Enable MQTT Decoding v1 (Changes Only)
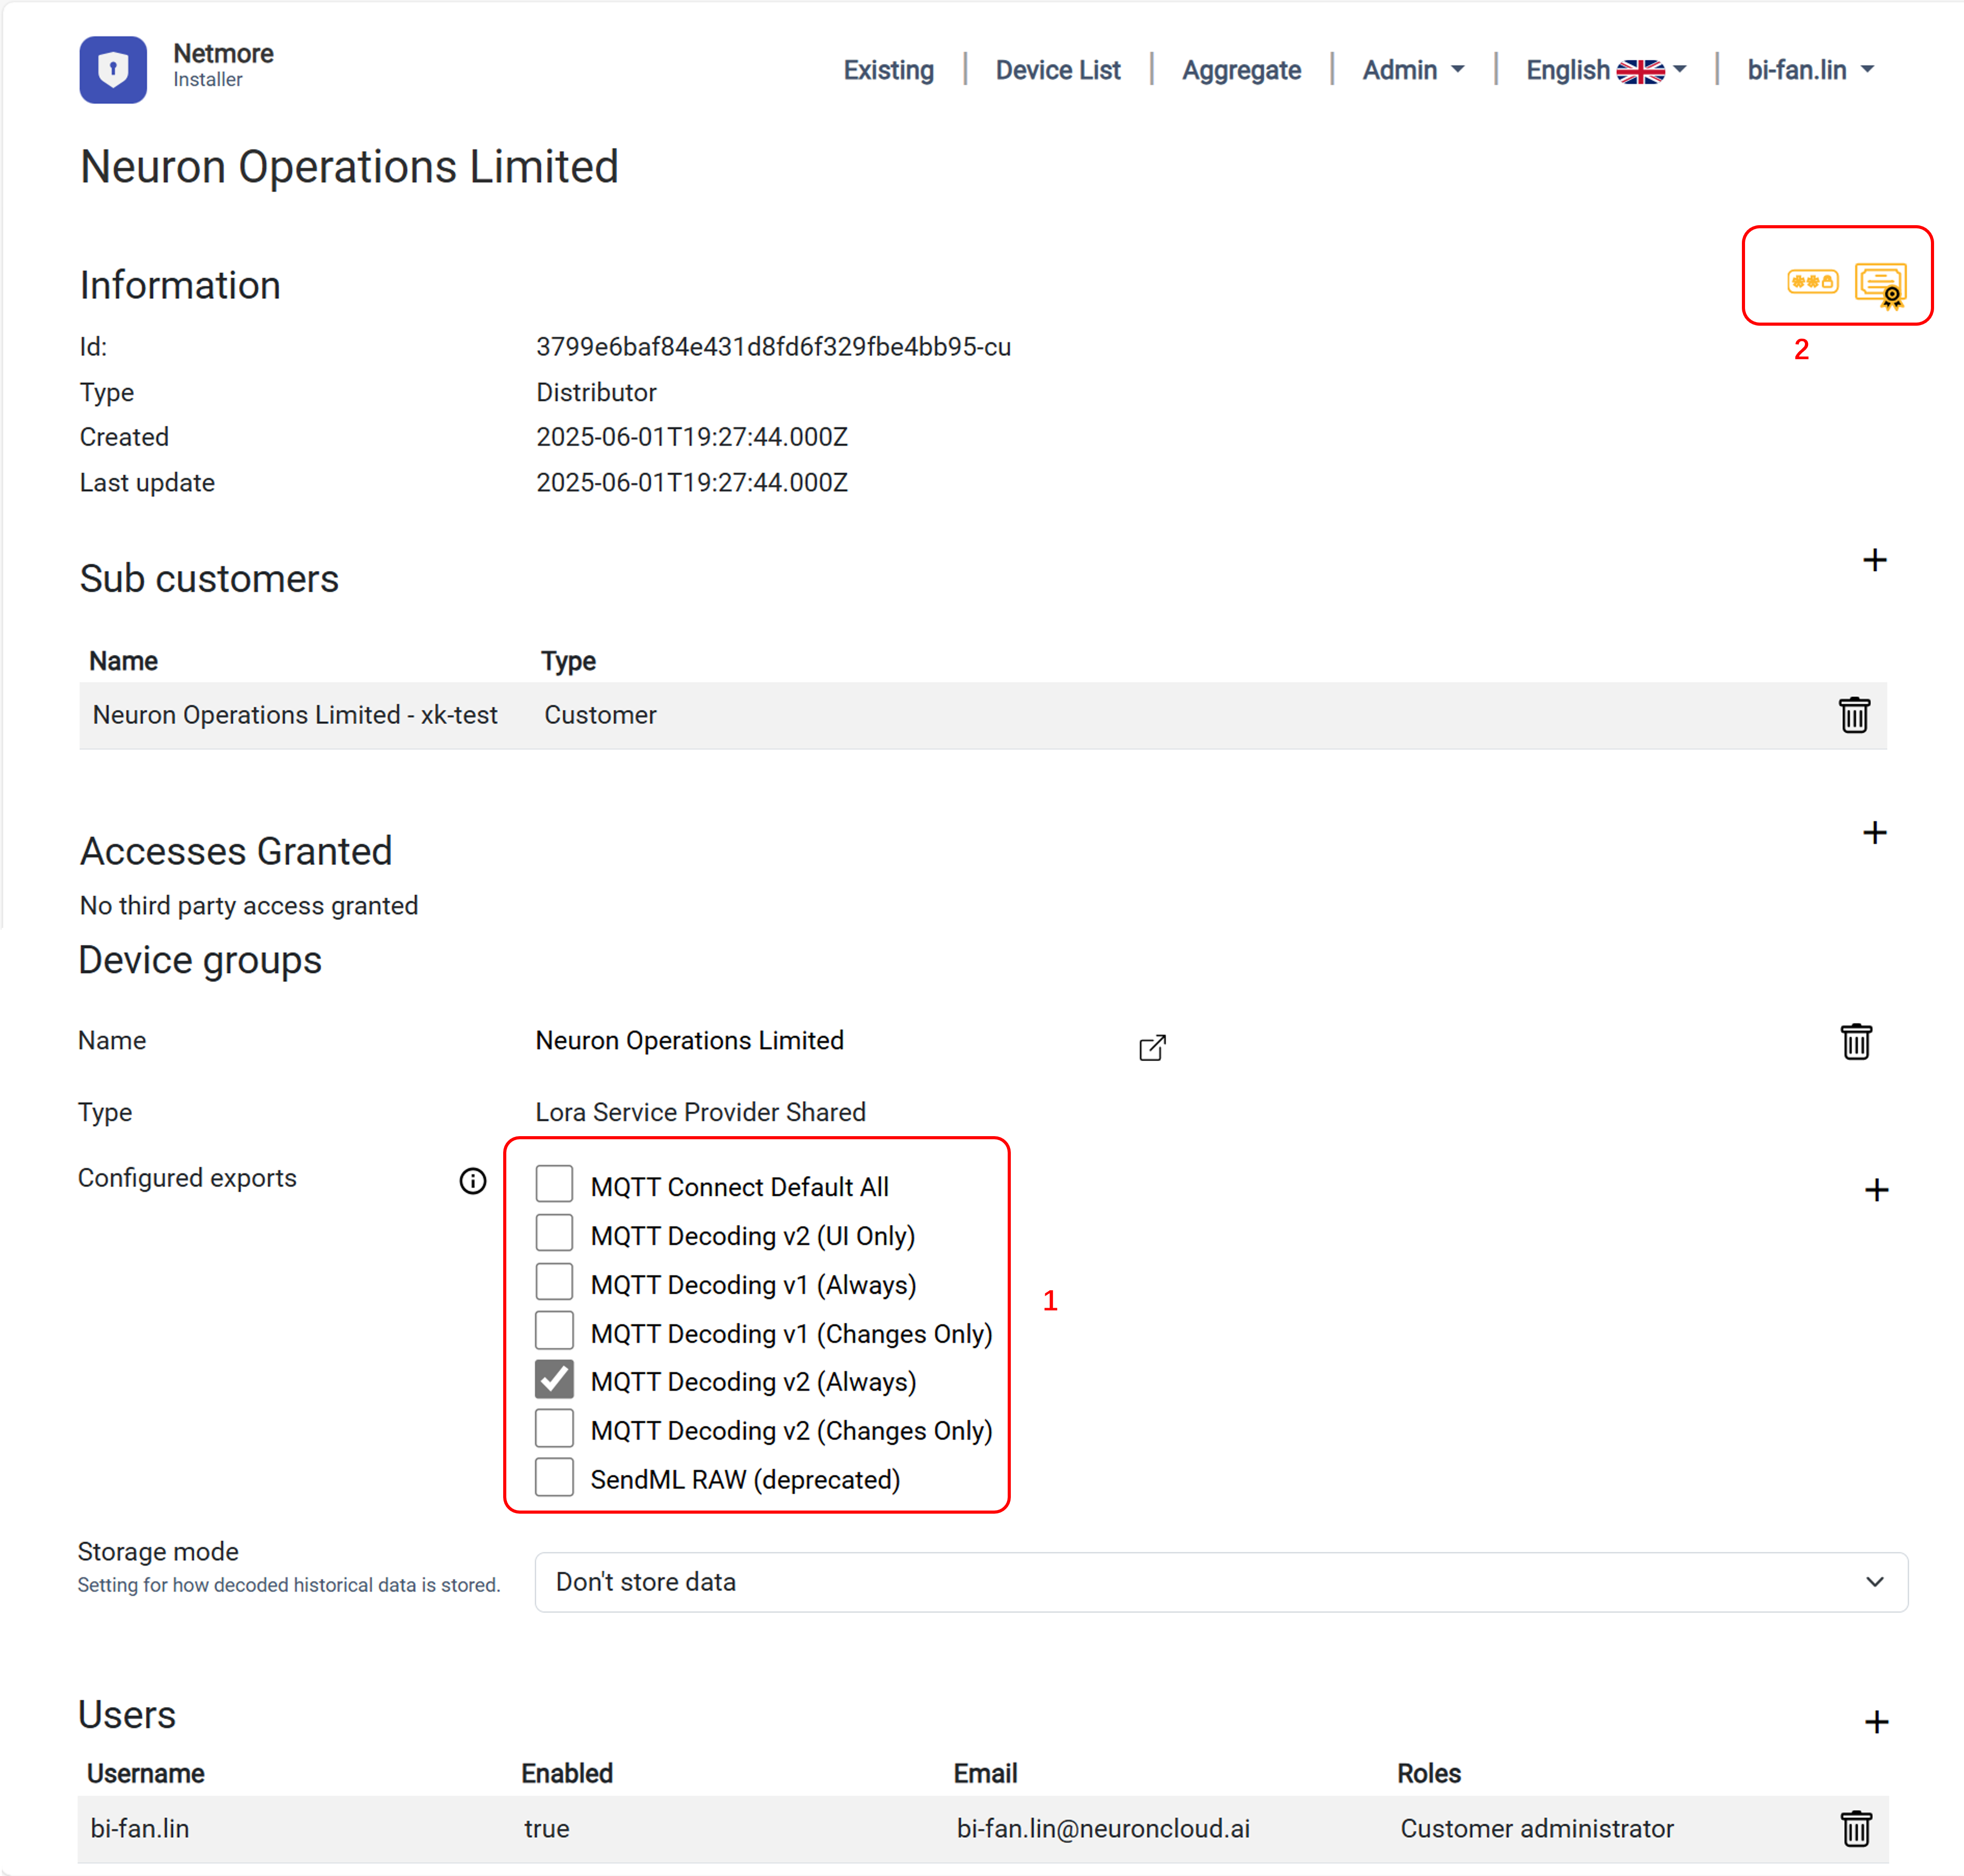The width and height of the screenshot is (1964, 1876). click(554, 1331)
